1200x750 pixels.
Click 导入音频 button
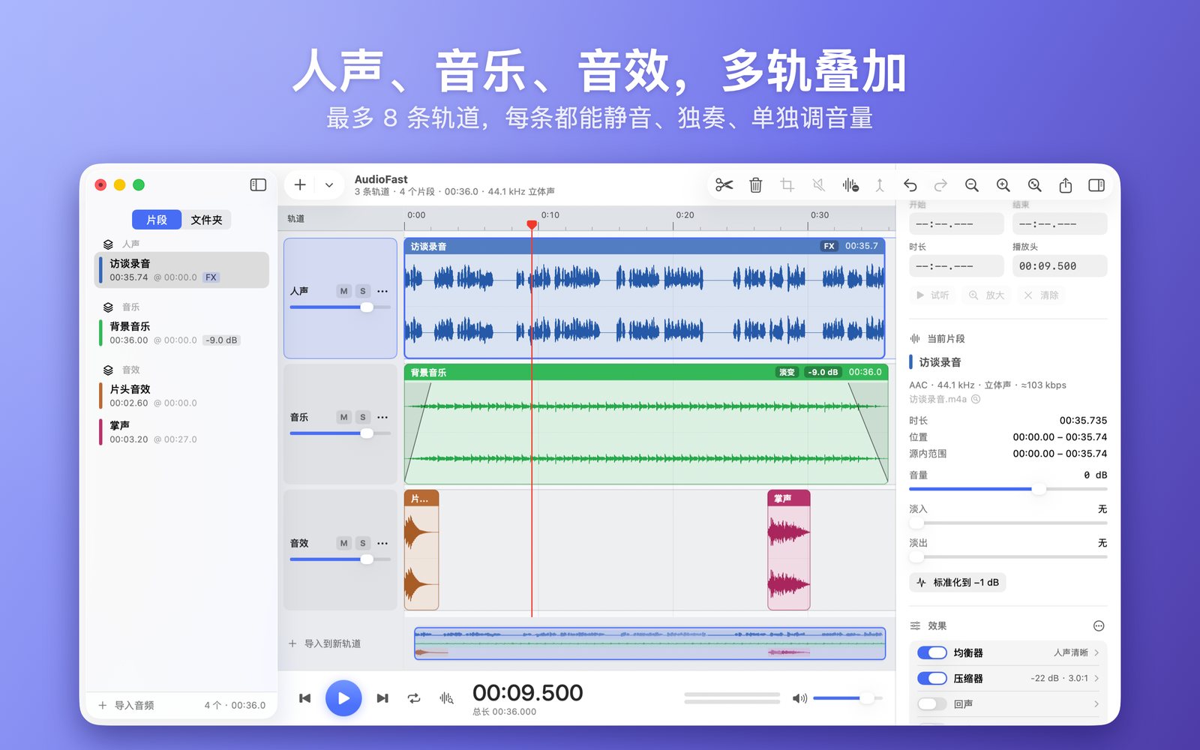pyautogui.click(x=126, y=705)
